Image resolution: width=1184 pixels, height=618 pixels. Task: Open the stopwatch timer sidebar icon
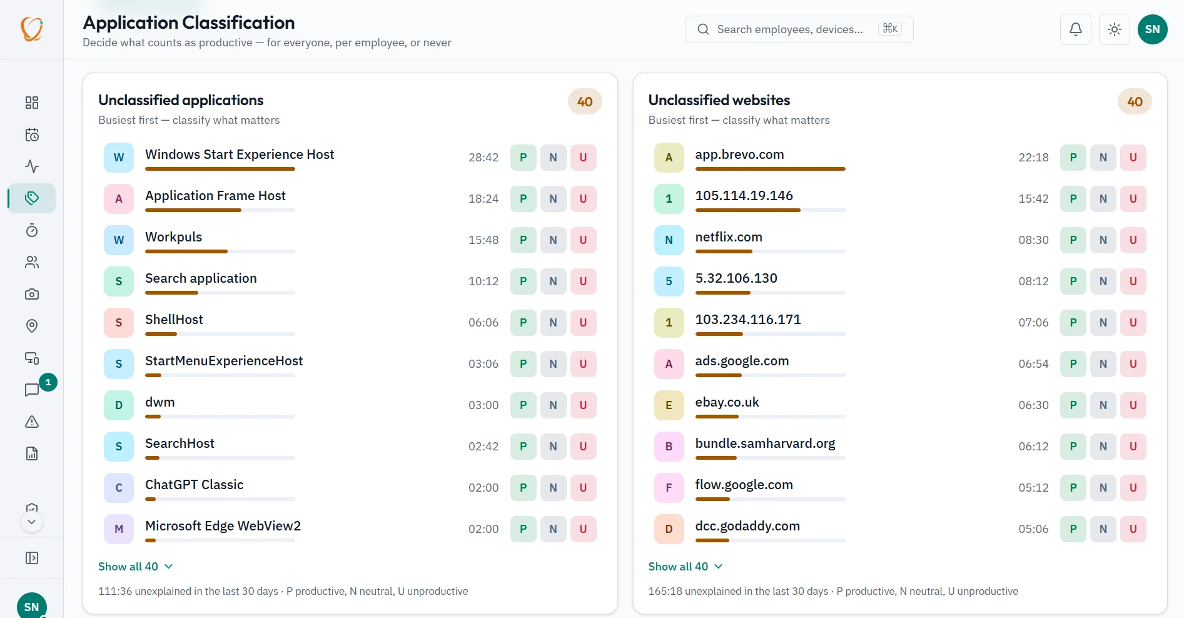[x=32, y=230]
